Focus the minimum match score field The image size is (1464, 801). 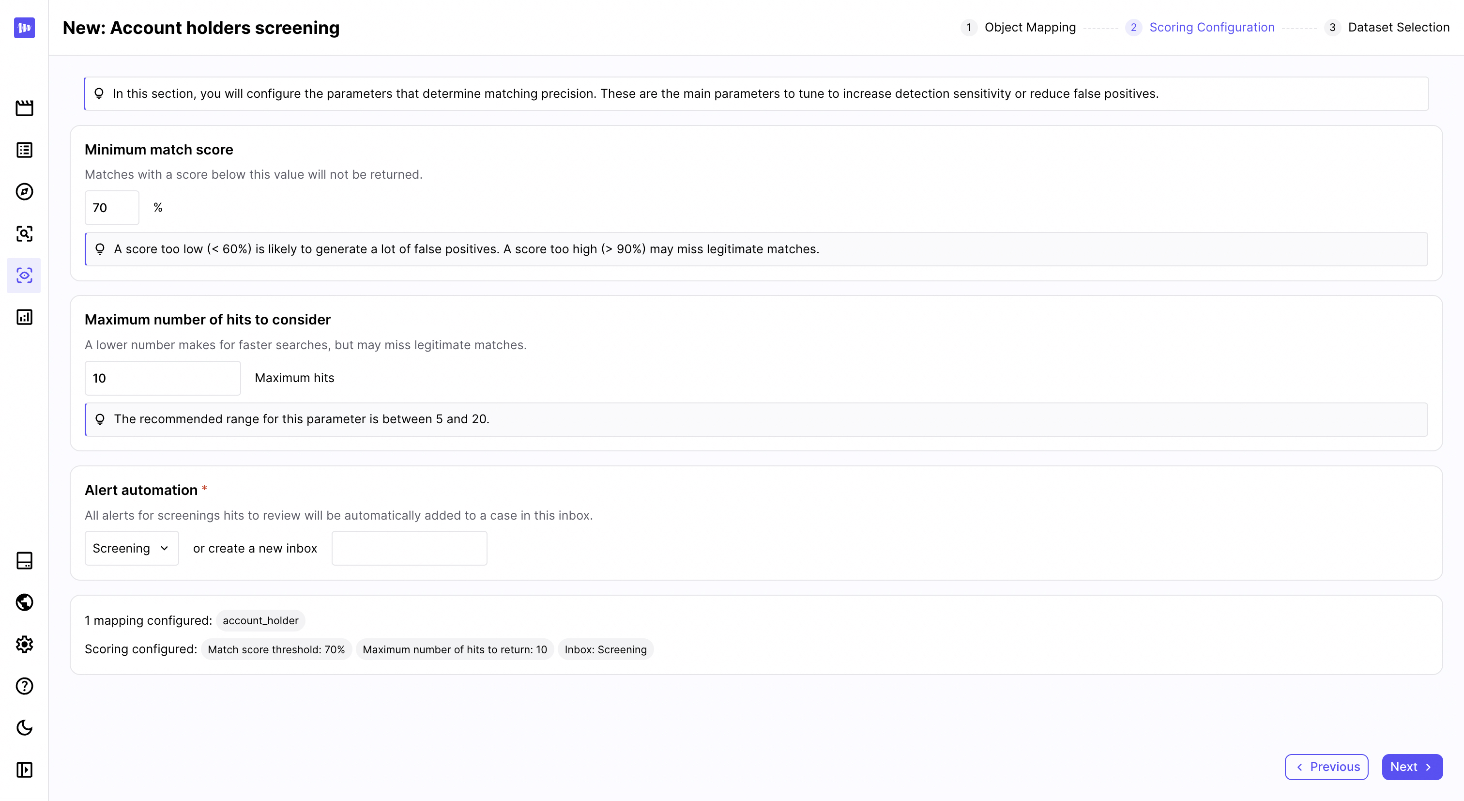[111, 207]
